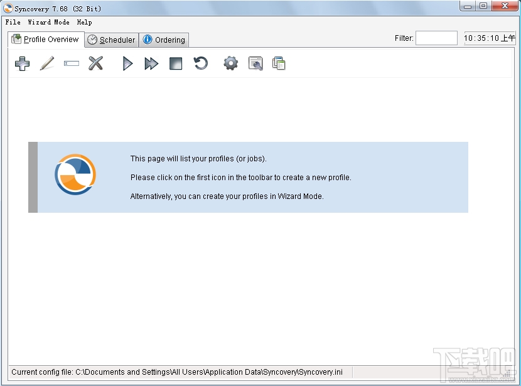The height and width of the screenshot is (386, 521).
Task: Click the copy profiles icon in toolbar
Action: (279, 63)
